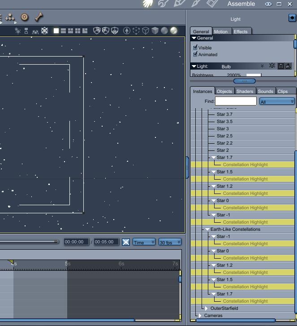Switch to single-pane viewport layout
Screen dimensions: 297x326
56,31
